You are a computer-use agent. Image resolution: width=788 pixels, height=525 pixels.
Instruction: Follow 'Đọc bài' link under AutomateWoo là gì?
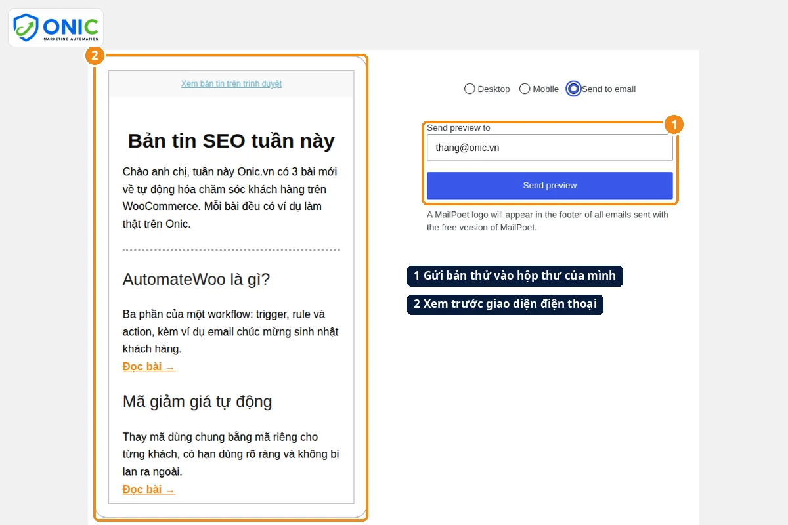[149, 367]
